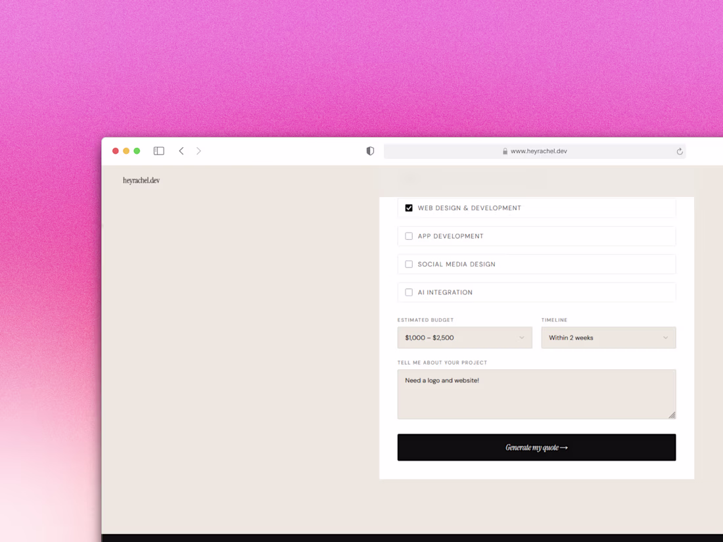Reload the page with the refresh icon
723x542 pixels.
coord(679,151)
